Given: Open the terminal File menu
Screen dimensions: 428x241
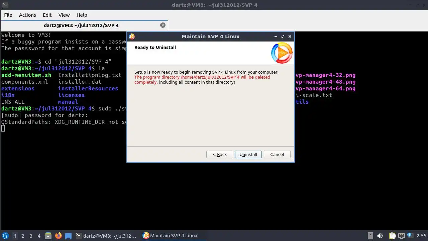Looking at the screenshot, I should tap(8, 15).
